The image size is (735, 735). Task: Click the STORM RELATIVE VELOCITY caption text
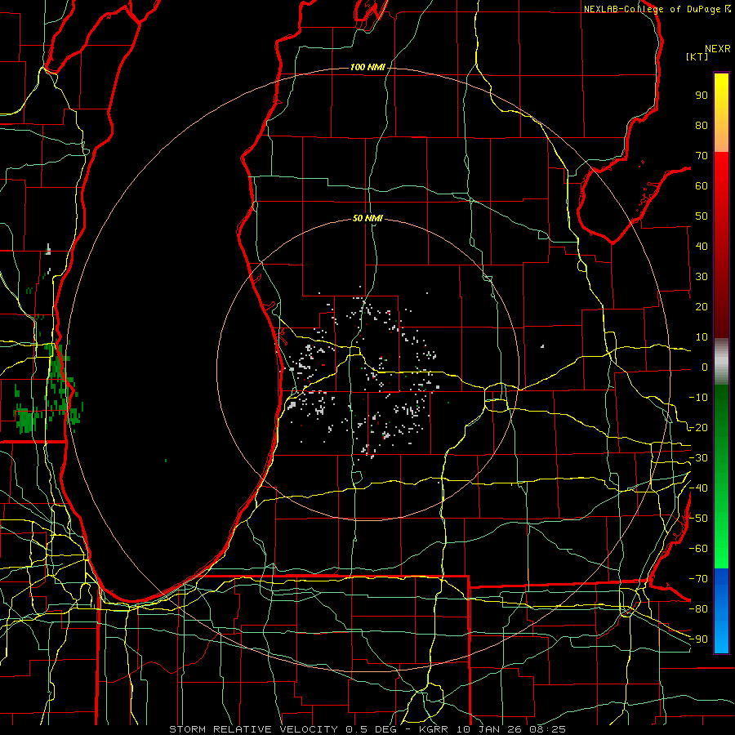(253, 729)
